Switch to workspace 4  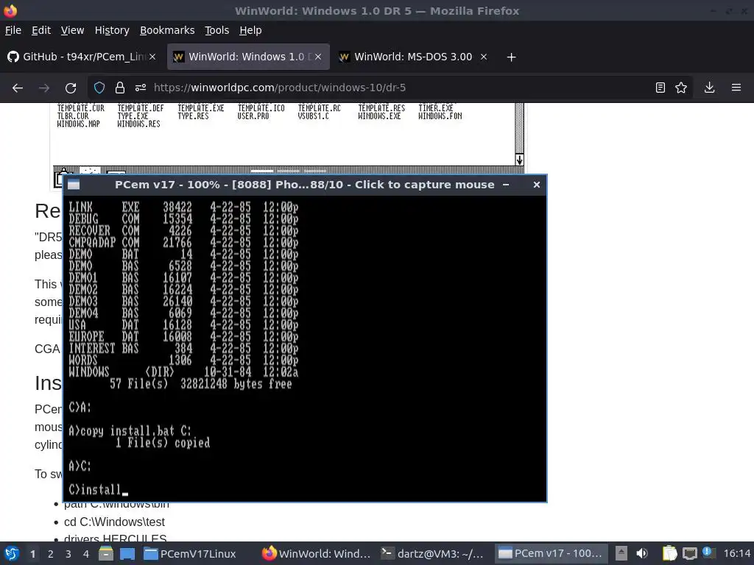[86, 554]
